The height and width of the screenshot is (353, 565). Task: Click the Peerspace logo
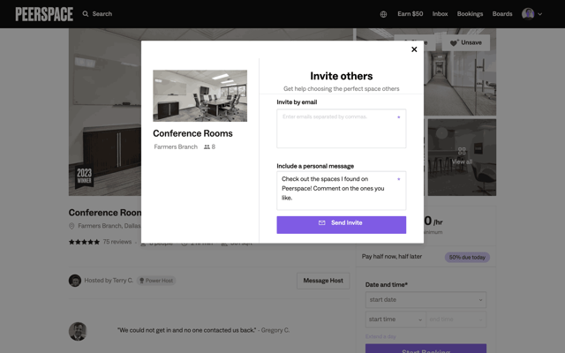[x=44, y=14]
